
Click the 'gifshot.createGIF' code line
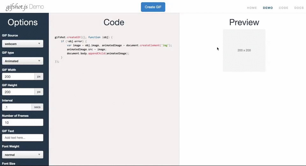[84, 37]
